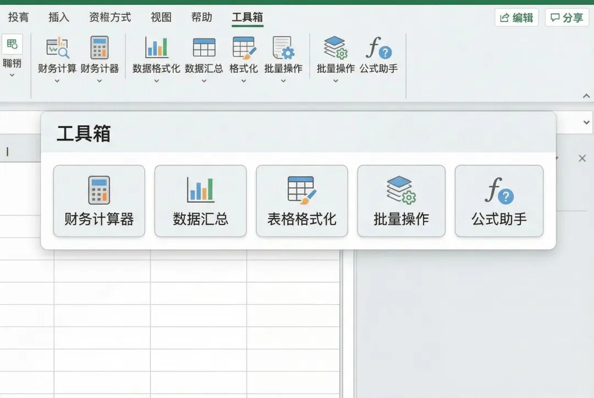The height and width of the screenshot is (398, 594).
Task: Click the 财务计器 calculator icon in the ribbon
Action: pos(100,48)
